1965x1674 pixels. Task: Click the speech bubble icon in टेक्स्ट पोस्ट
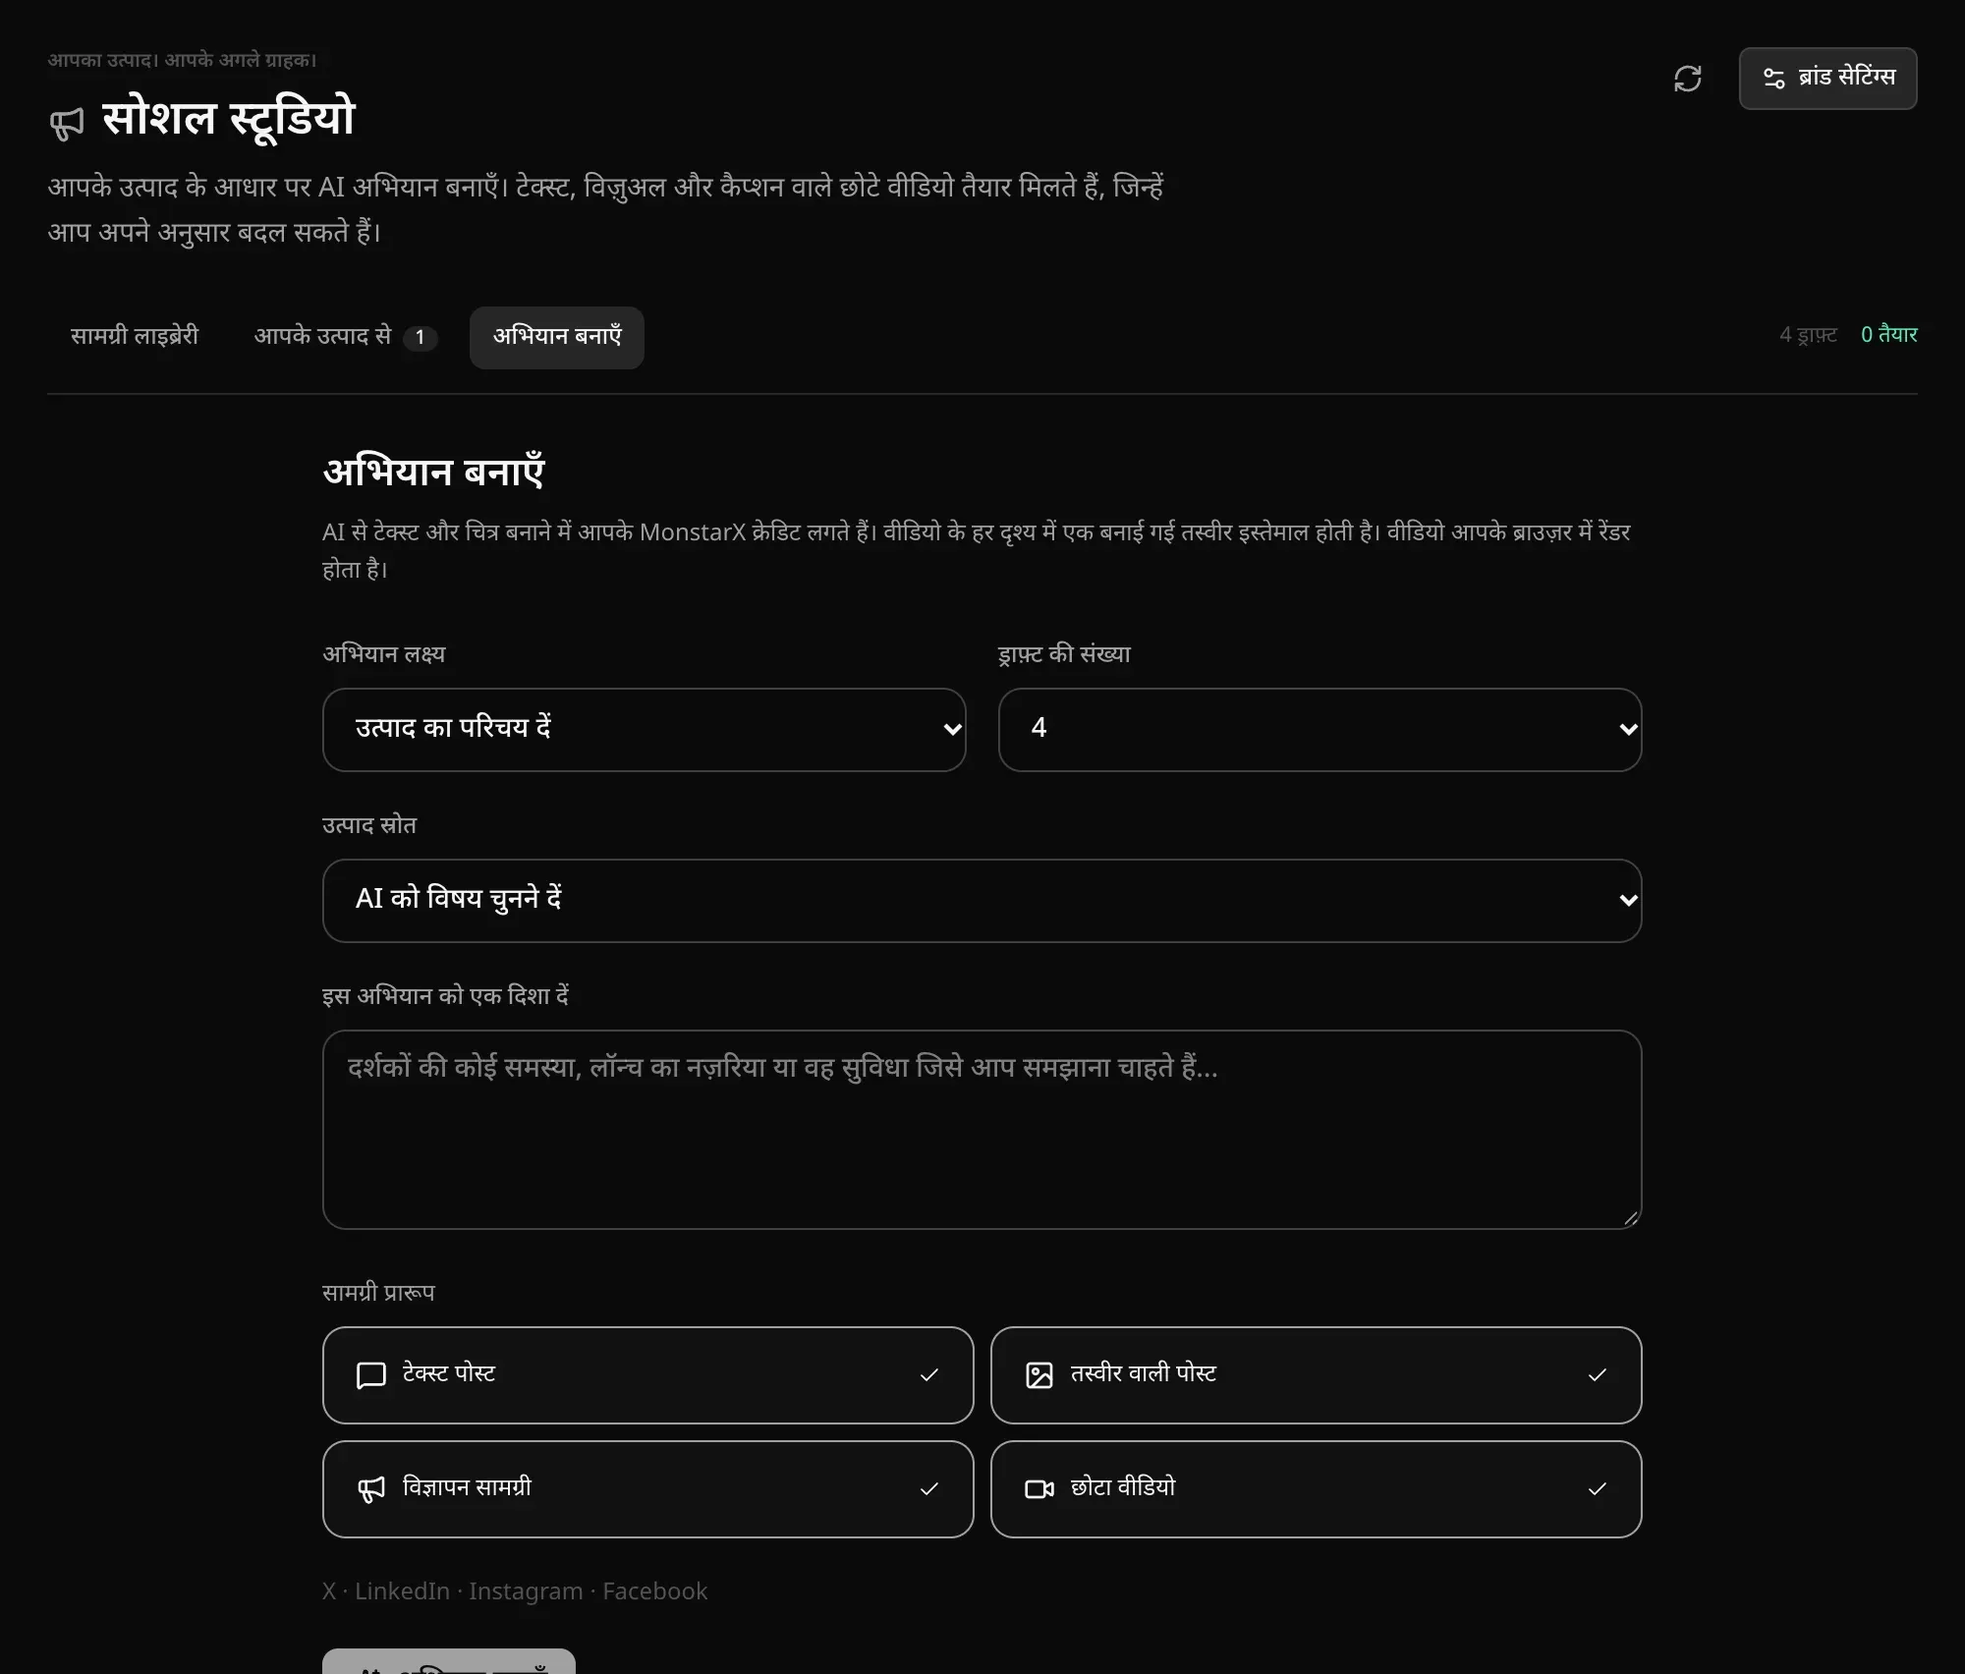click(x=370, y=1375)
